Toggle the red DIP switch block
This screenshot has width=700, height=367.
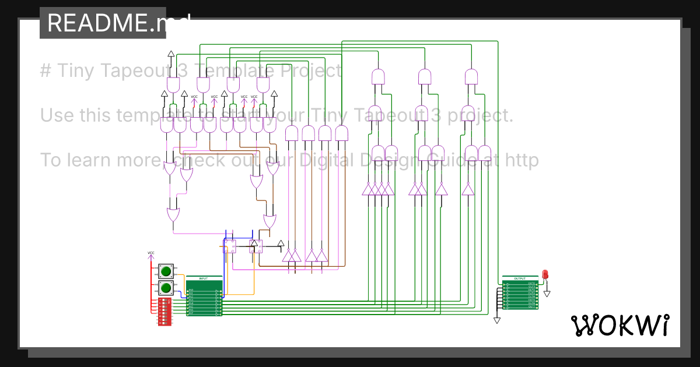[164, 311]
